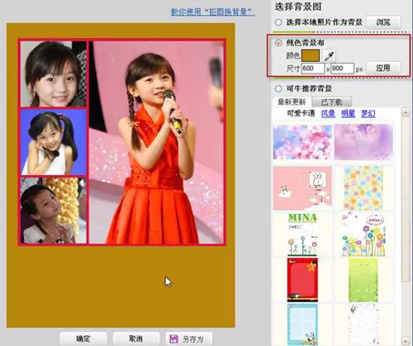
Task: Open the brown background color swatch
Action: (311, 55)
